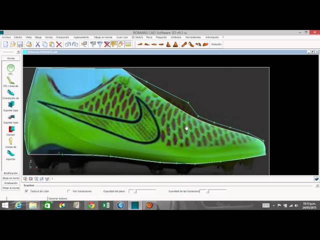
Task: Open the Herramientas menu
Action: (x=193, y=37)
